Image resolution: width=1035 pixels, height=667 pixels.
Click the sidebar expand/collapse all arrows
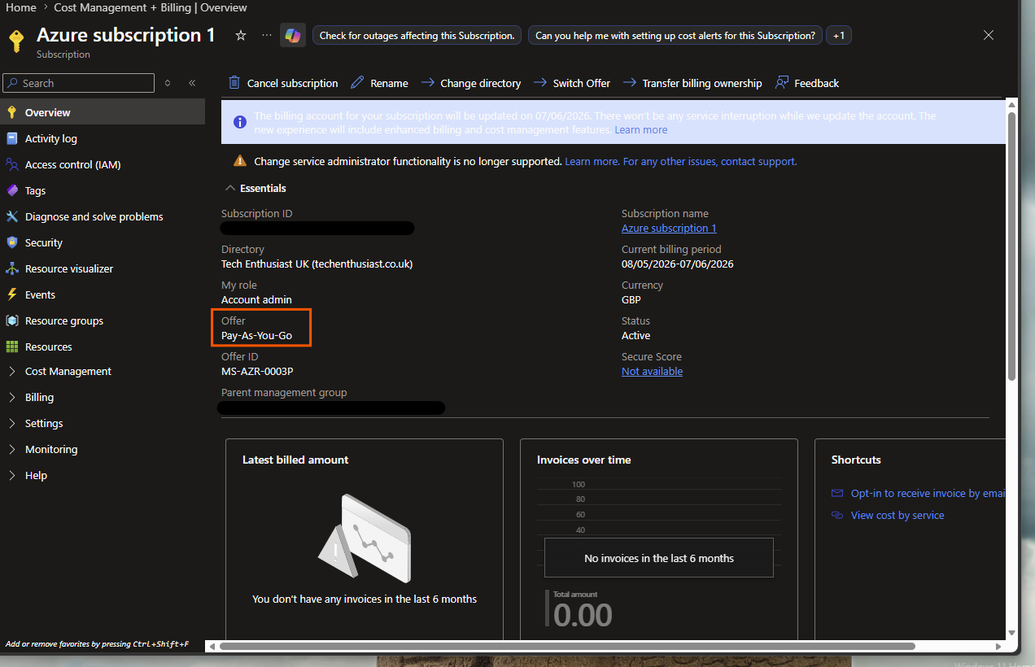(x=168, y=83)
